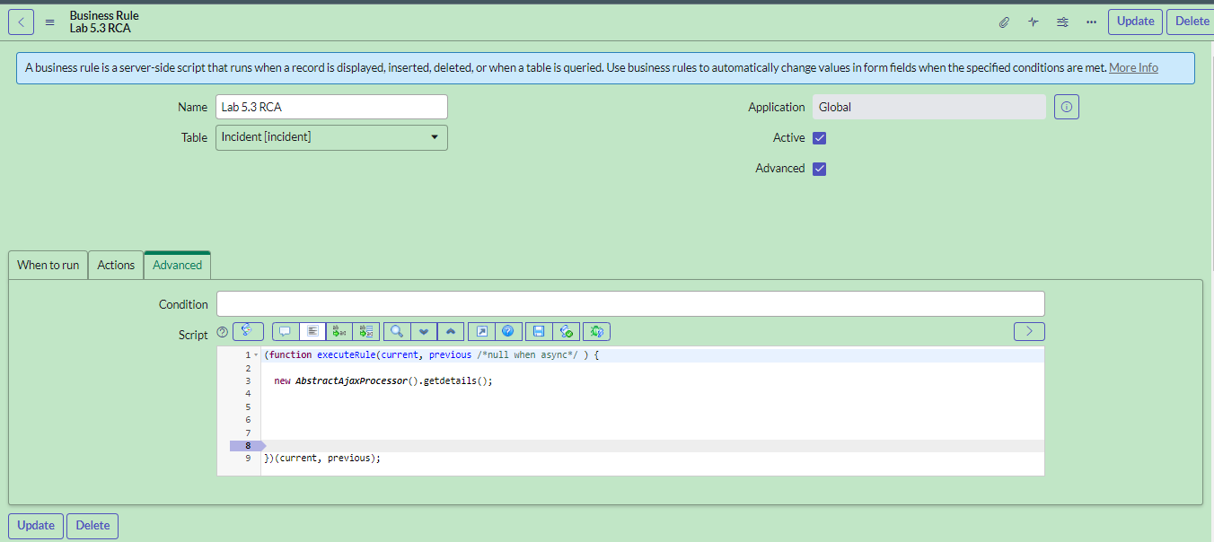Toggle the script syntax editor macro button
The image size is (1214, 542).
click(x=248, y=331)
